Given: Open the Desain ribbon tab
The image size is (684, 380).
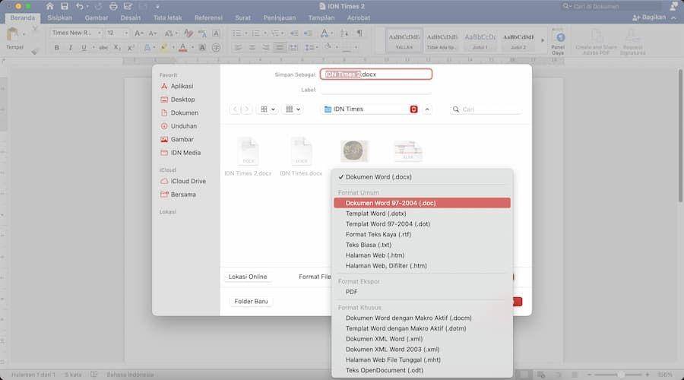Looking at the screenshot, I should (x=131, y=18).
